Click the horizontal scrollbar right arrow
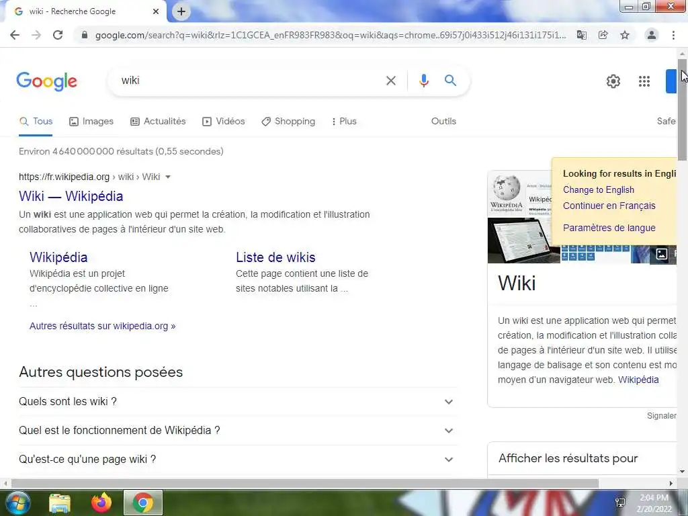688x516 pixels. coord(671,484)
